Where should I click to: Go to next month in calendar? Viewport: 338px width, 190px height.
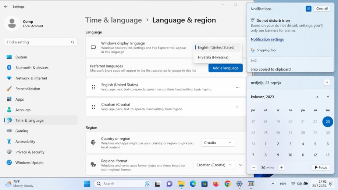328,97
